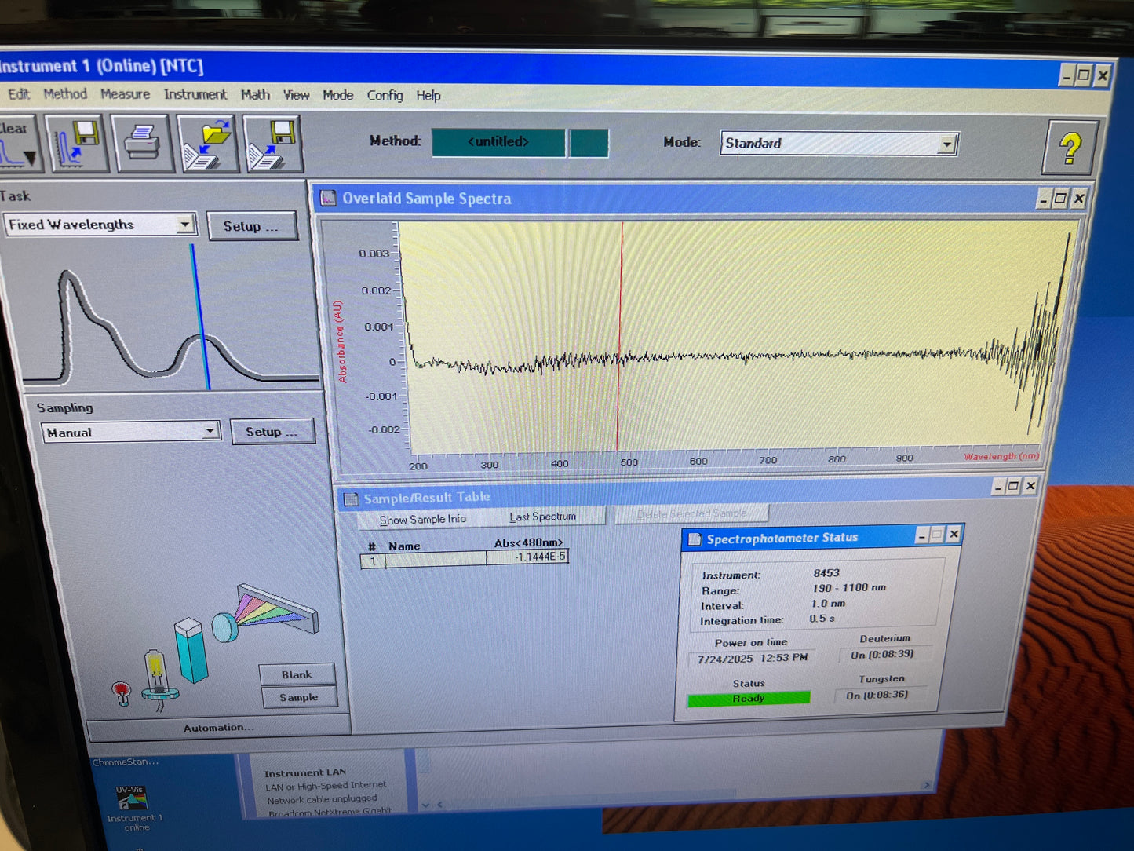The height and width of the screenshot is (851, 1134).
Task: Click the untitled Method name field
Action: pos(498,142)
